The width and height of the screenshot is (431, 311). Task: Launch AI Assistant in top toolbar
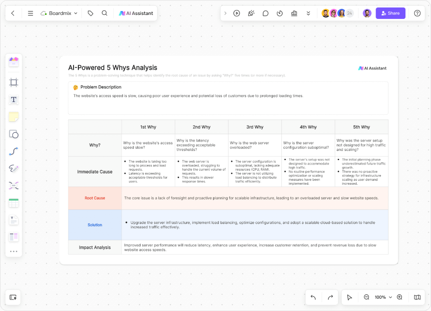click(136, 13)
